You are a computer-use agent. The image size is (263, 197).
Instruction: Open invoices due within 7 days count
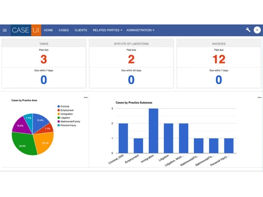[219, 80]
